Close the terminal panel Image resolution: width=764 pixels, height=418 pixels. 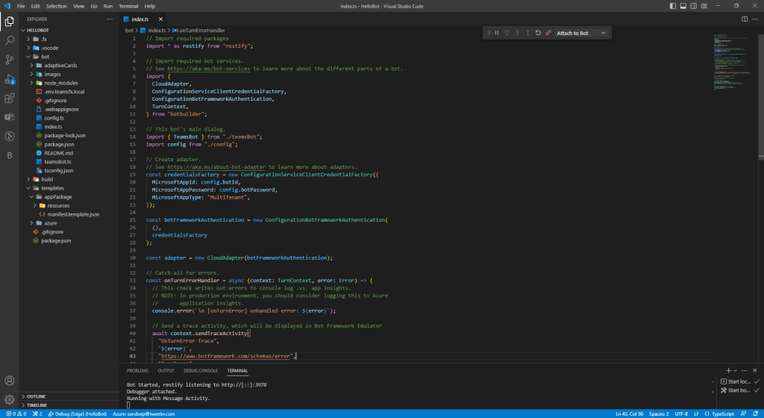click(755, 370)
